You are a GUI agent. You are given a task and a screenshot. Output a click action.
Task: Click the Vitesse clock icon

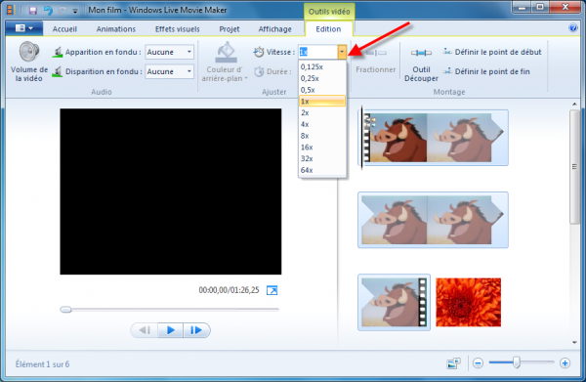point(259,52)
